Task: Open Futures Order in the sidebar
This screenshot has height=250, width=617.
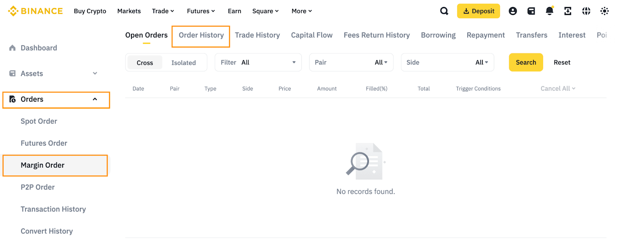Action: (x=44, y=143)
